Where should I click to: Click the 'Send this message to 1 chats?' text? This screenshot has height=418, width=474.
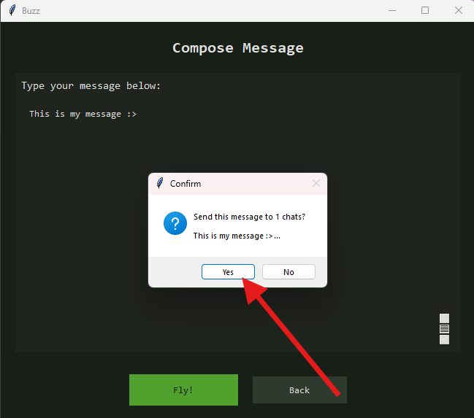[249, 217]
